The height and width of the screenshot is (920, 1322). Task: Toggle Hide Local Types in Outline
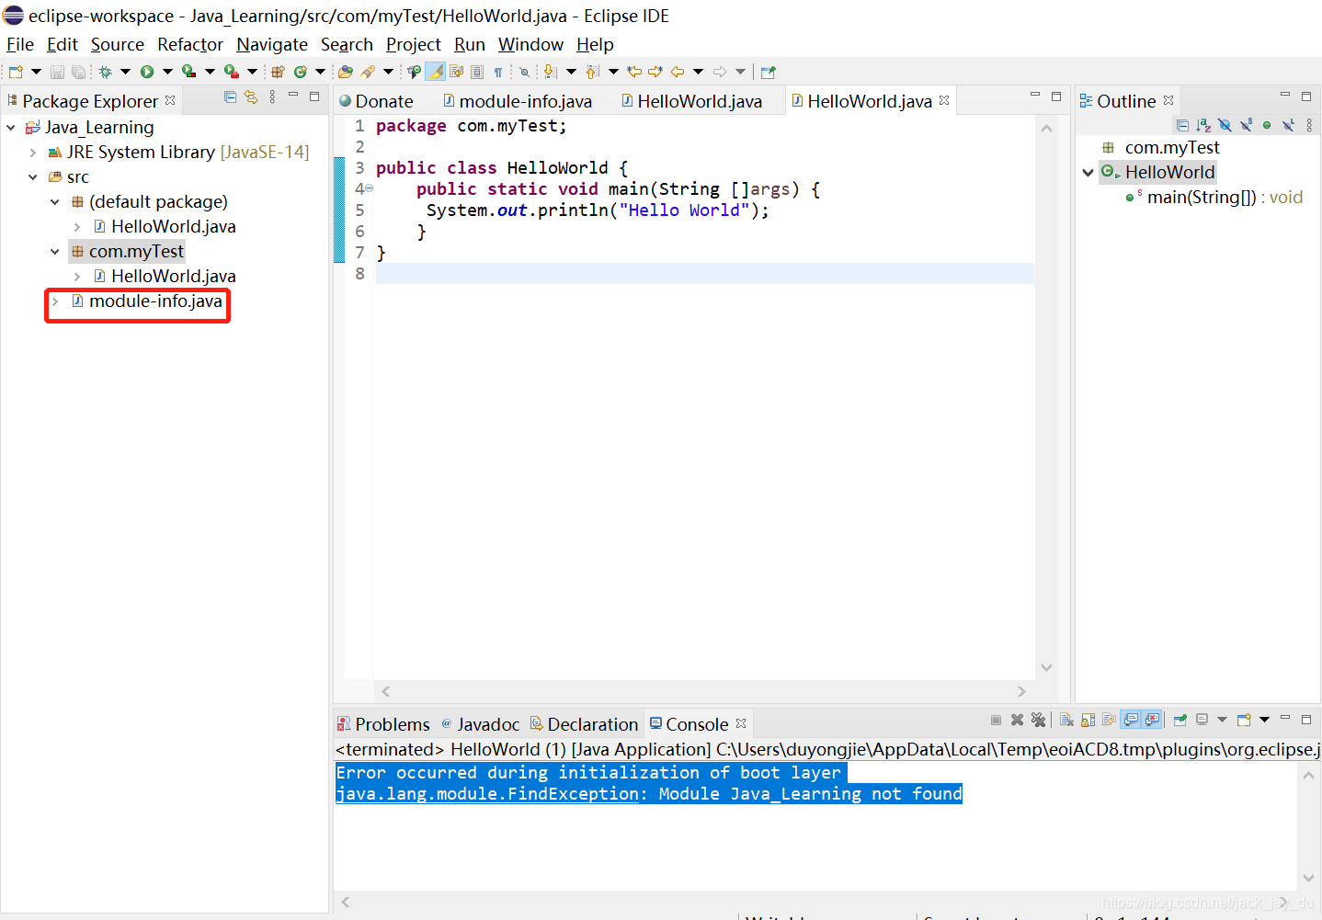click(1288, 125)
